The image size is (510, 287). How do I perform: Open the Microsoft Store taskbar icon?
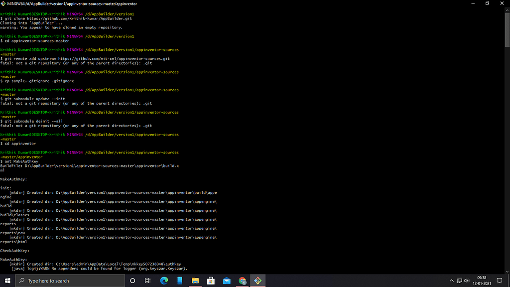click(211, 281)
